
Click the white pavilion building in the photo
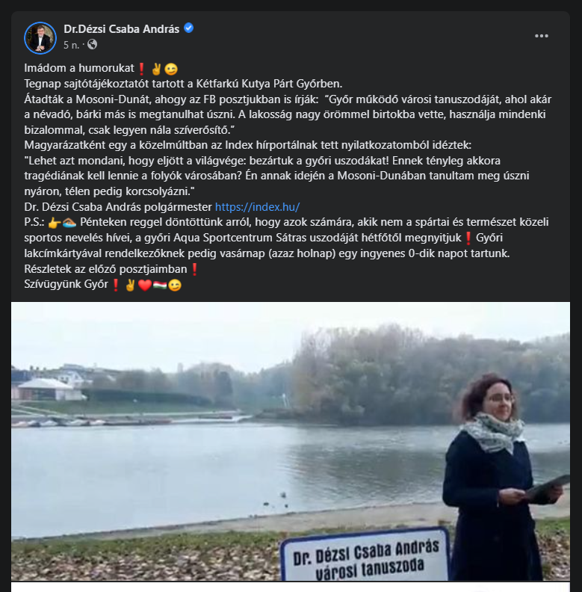coord(47,389)
